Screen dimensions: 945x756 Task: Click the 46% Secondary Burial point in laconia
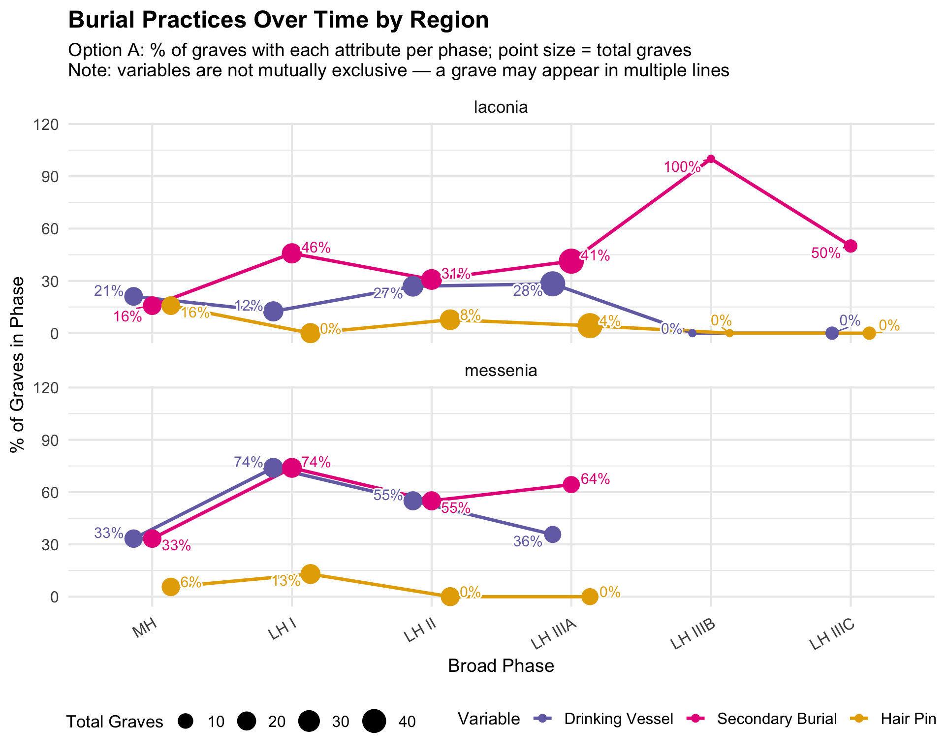[292, 253]
